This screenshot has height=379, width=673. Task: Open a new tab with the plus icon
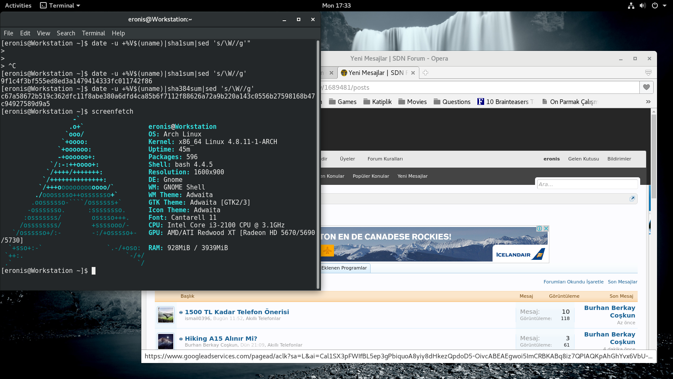[425, 73]
